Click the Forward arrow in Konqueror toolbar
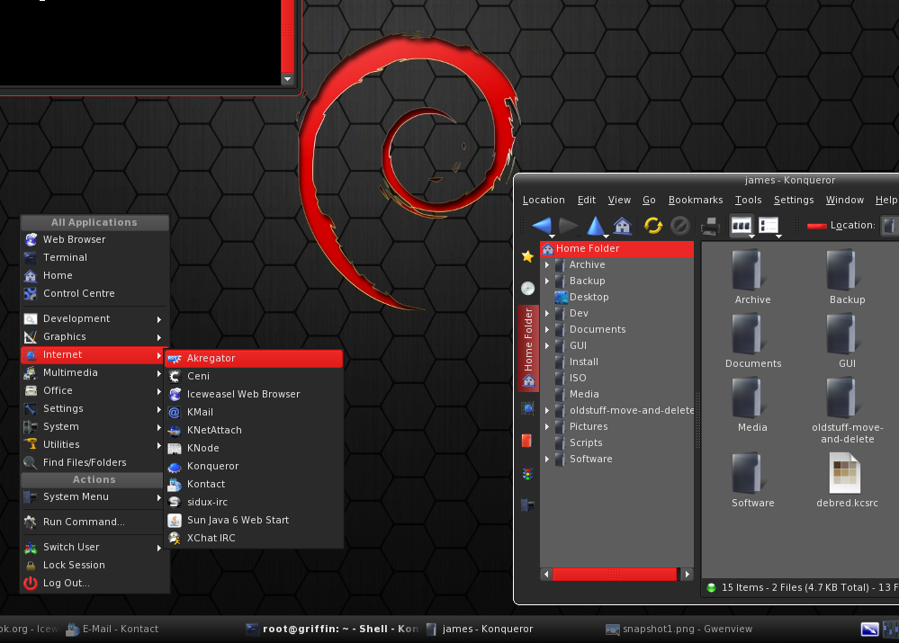Screen dimensions: 899x643 pos(568,226)
